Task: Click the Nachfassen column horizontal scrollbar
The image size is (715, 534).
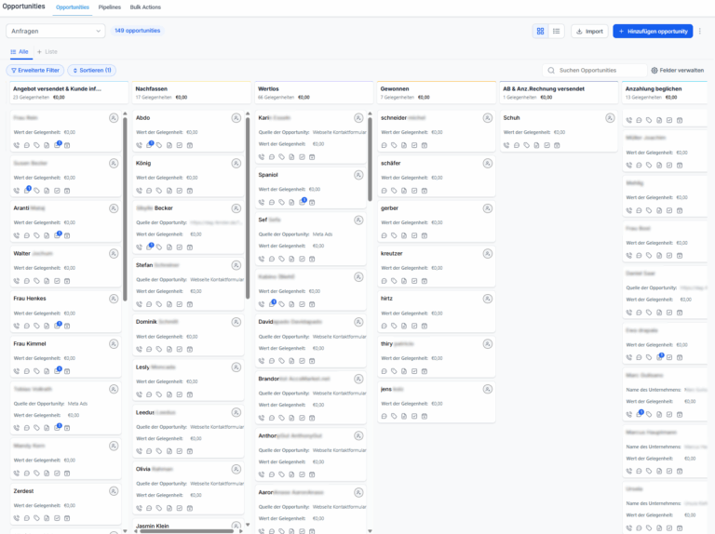Action: (186, 530)
